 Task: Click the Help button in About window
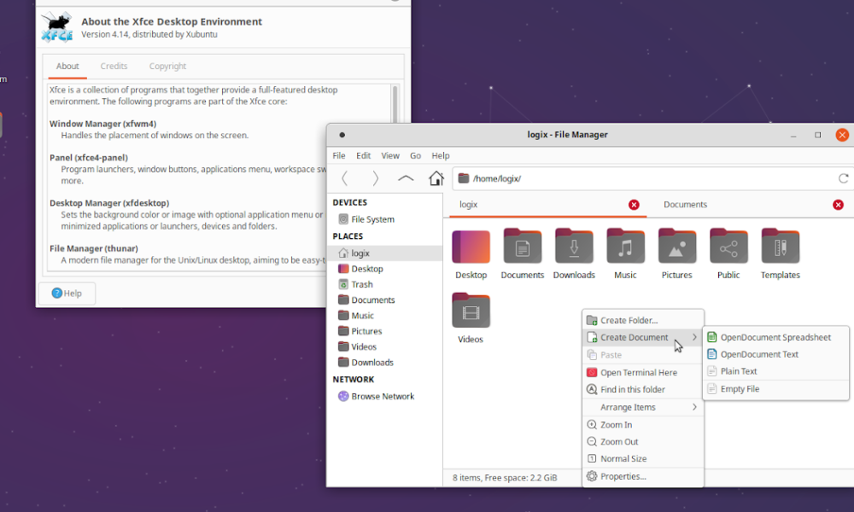pyautogui.click(x=67, y=294)
